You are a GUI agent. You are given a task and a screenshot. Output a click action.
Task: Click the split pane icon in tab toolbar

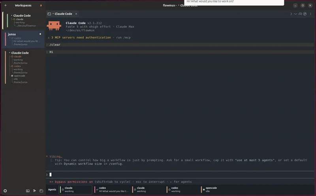[300, 14]
